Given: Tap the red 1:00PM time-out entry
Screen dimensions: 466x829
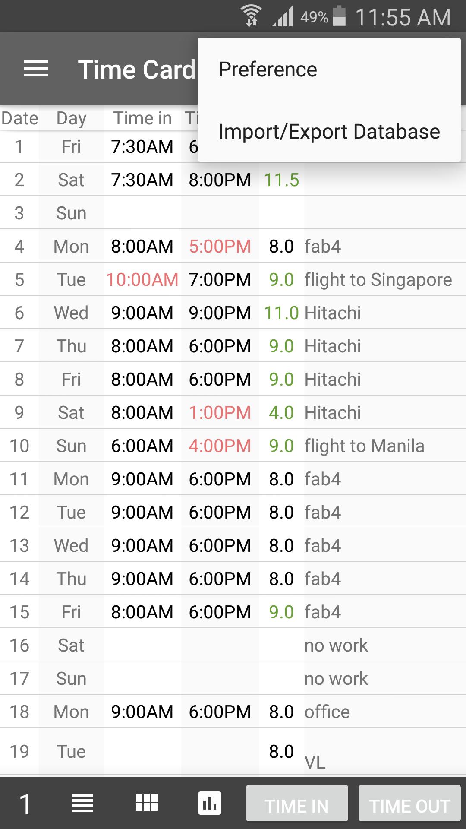Looking at the screenshot, I should click(x=220, y=413).
